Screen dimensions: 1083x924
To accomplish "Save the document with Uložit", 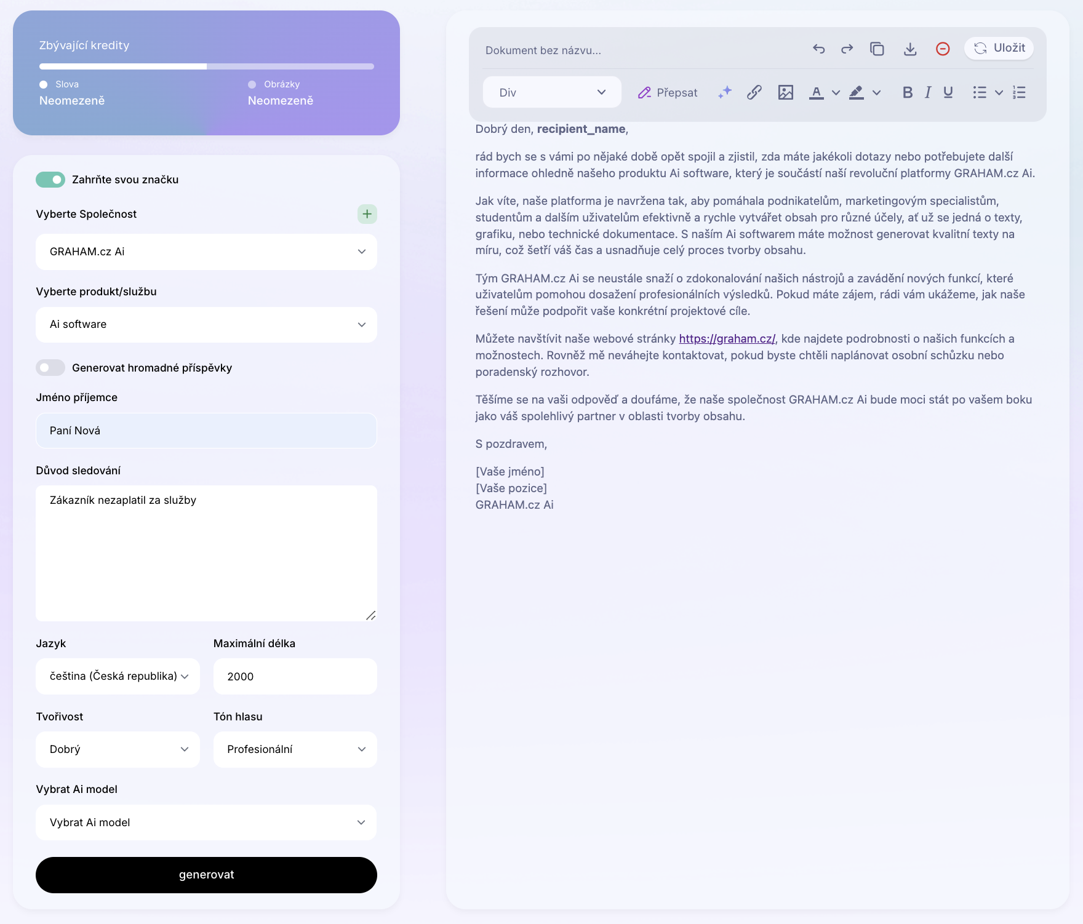I will pyautogui.click(x=999, y=48).
